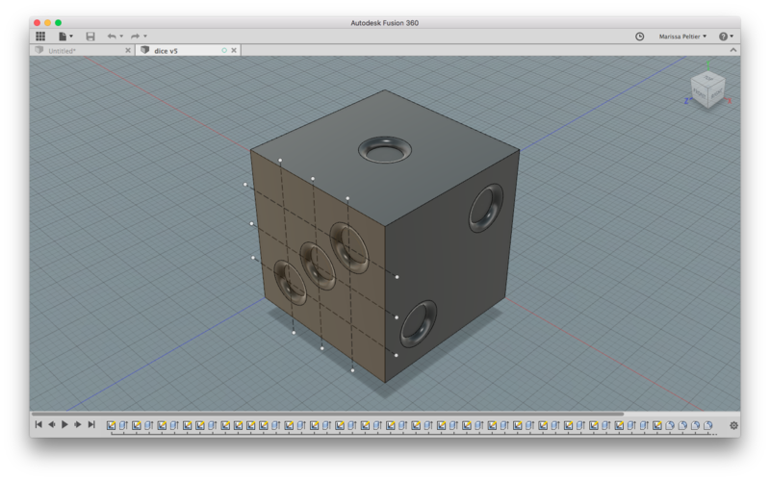Expand the Help question mark menu

725,36
